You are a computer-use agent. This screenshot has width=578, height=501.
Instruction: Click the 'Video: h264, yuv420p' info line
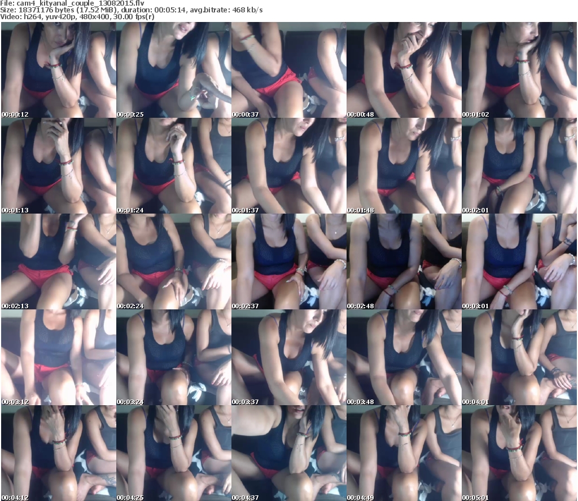(x=77, y=16)
